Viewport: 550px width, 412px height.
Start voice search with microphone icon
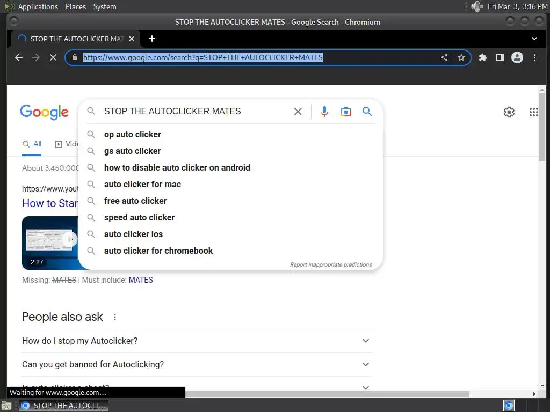point(324,112)
